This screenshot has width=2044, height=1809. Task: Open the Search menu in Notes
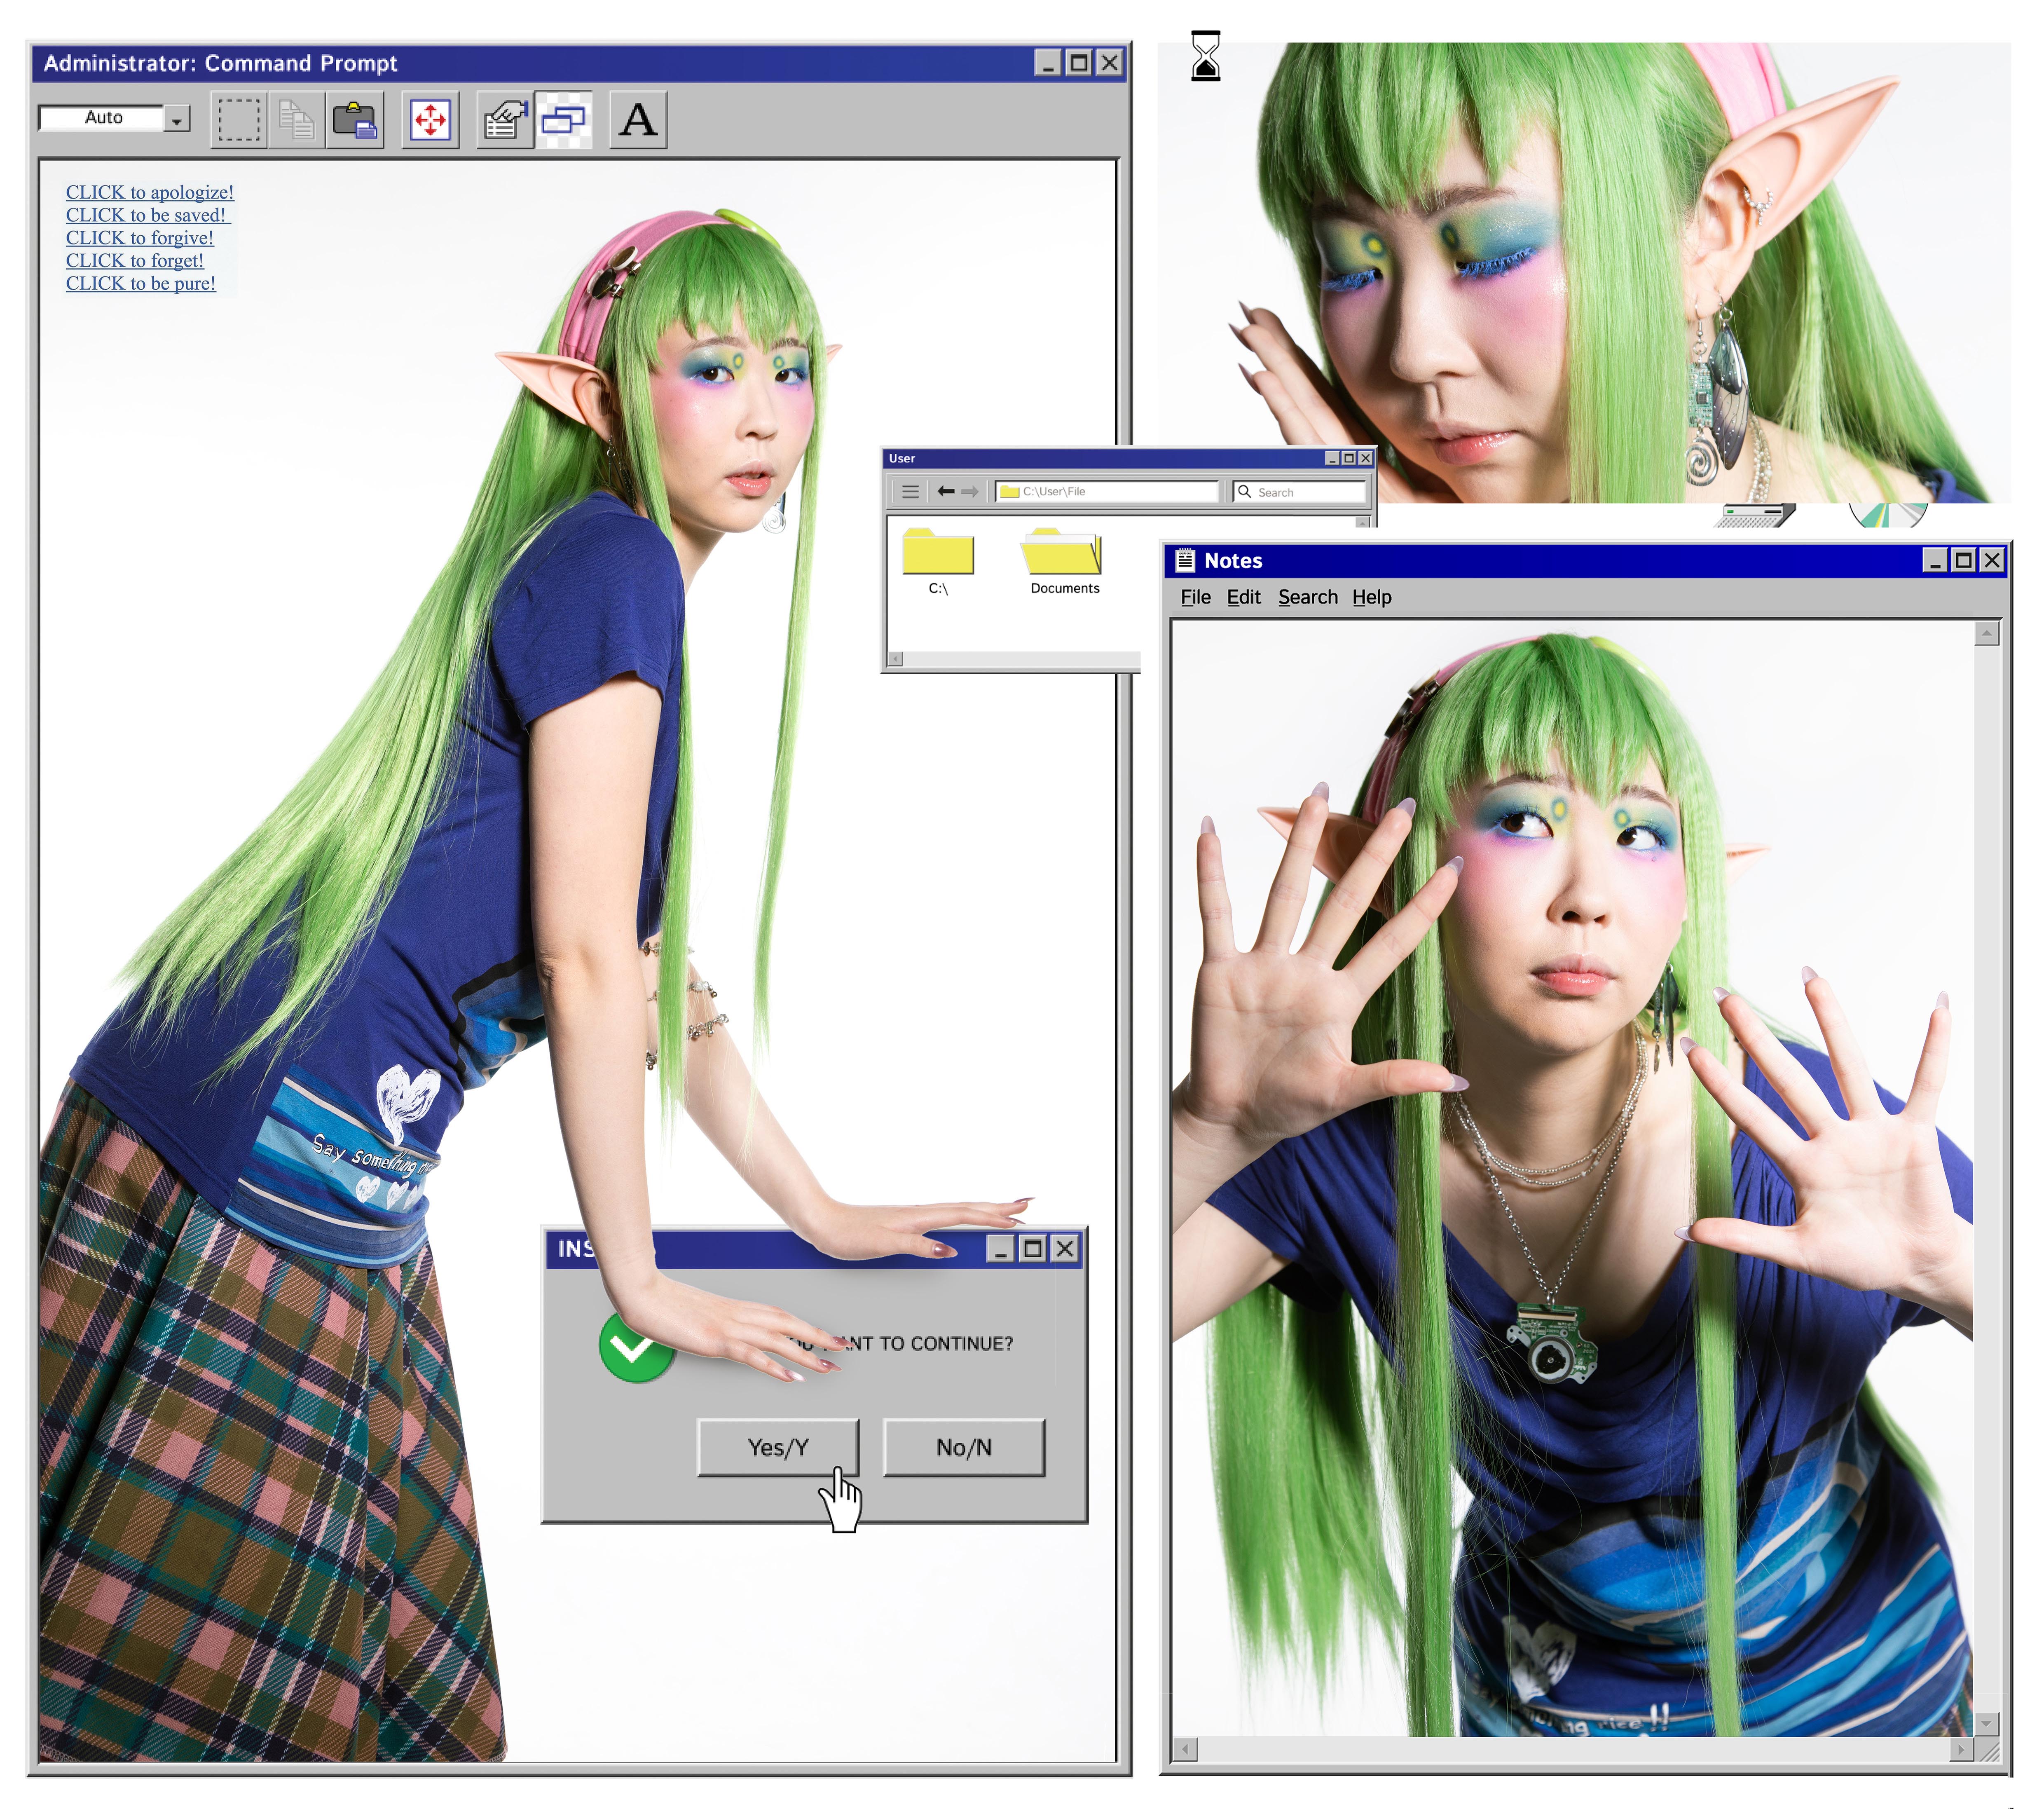(x=1307, y=597)
